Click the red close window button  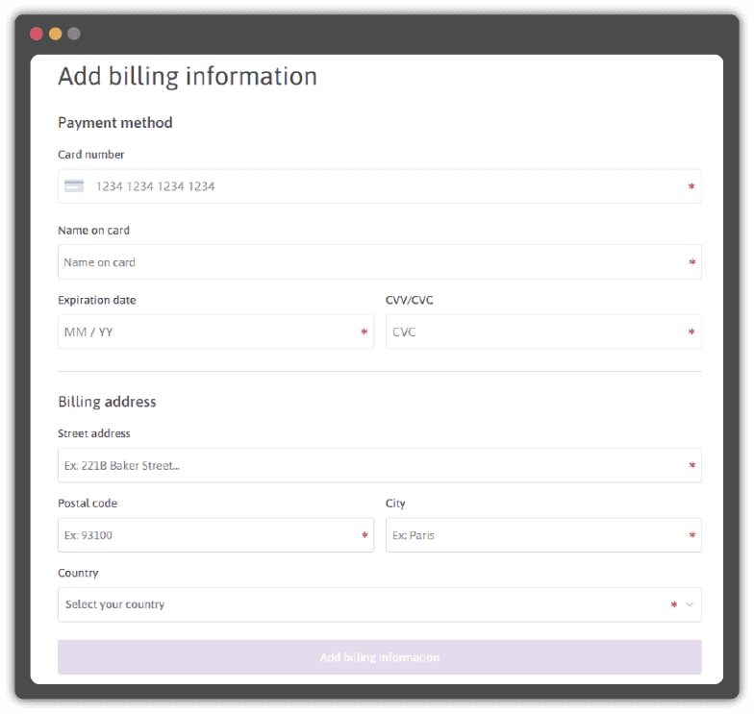37,34
